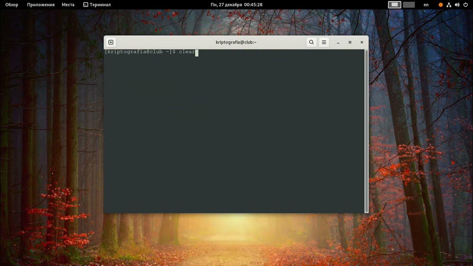This screenshot has width=473, height=266.
Task: Maximize the kriptografia@club terminal window
Action: (350, 42)
